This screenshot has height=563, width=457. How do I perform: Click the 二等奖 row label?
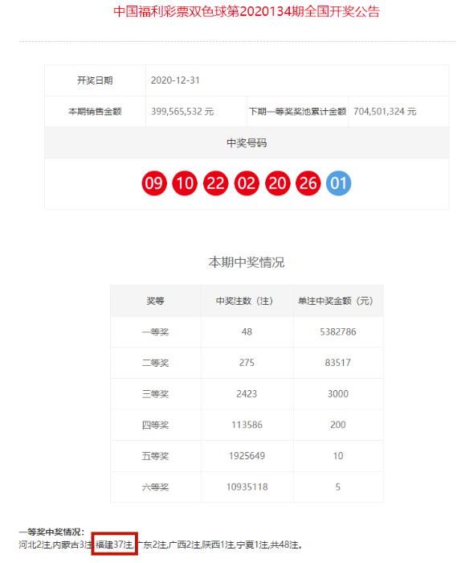(156, 363)
